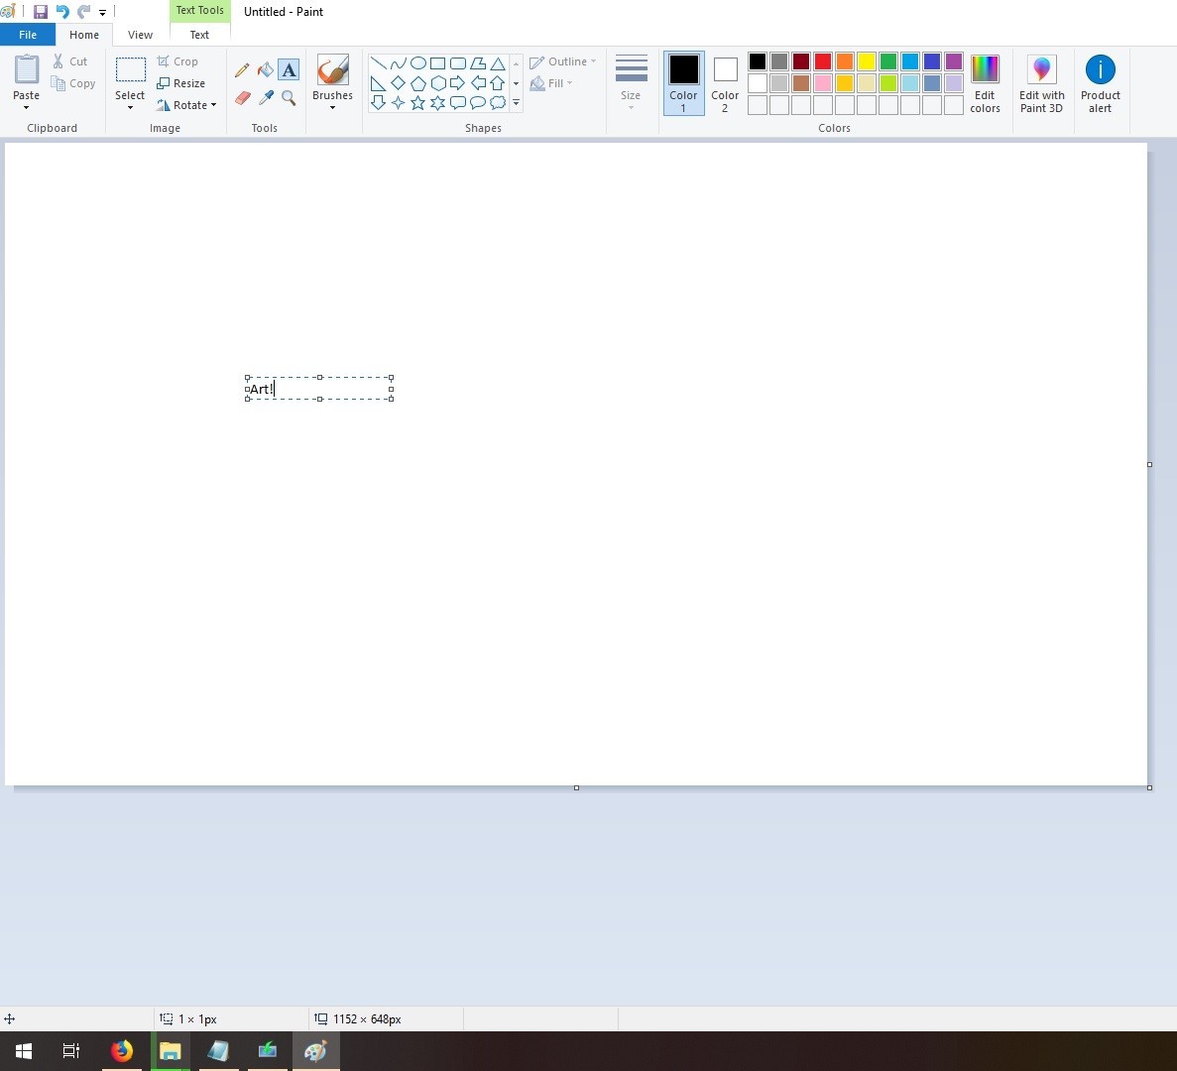Click the Paste clipboard icon
1177x1071 pixels.
tap(26, 69)
